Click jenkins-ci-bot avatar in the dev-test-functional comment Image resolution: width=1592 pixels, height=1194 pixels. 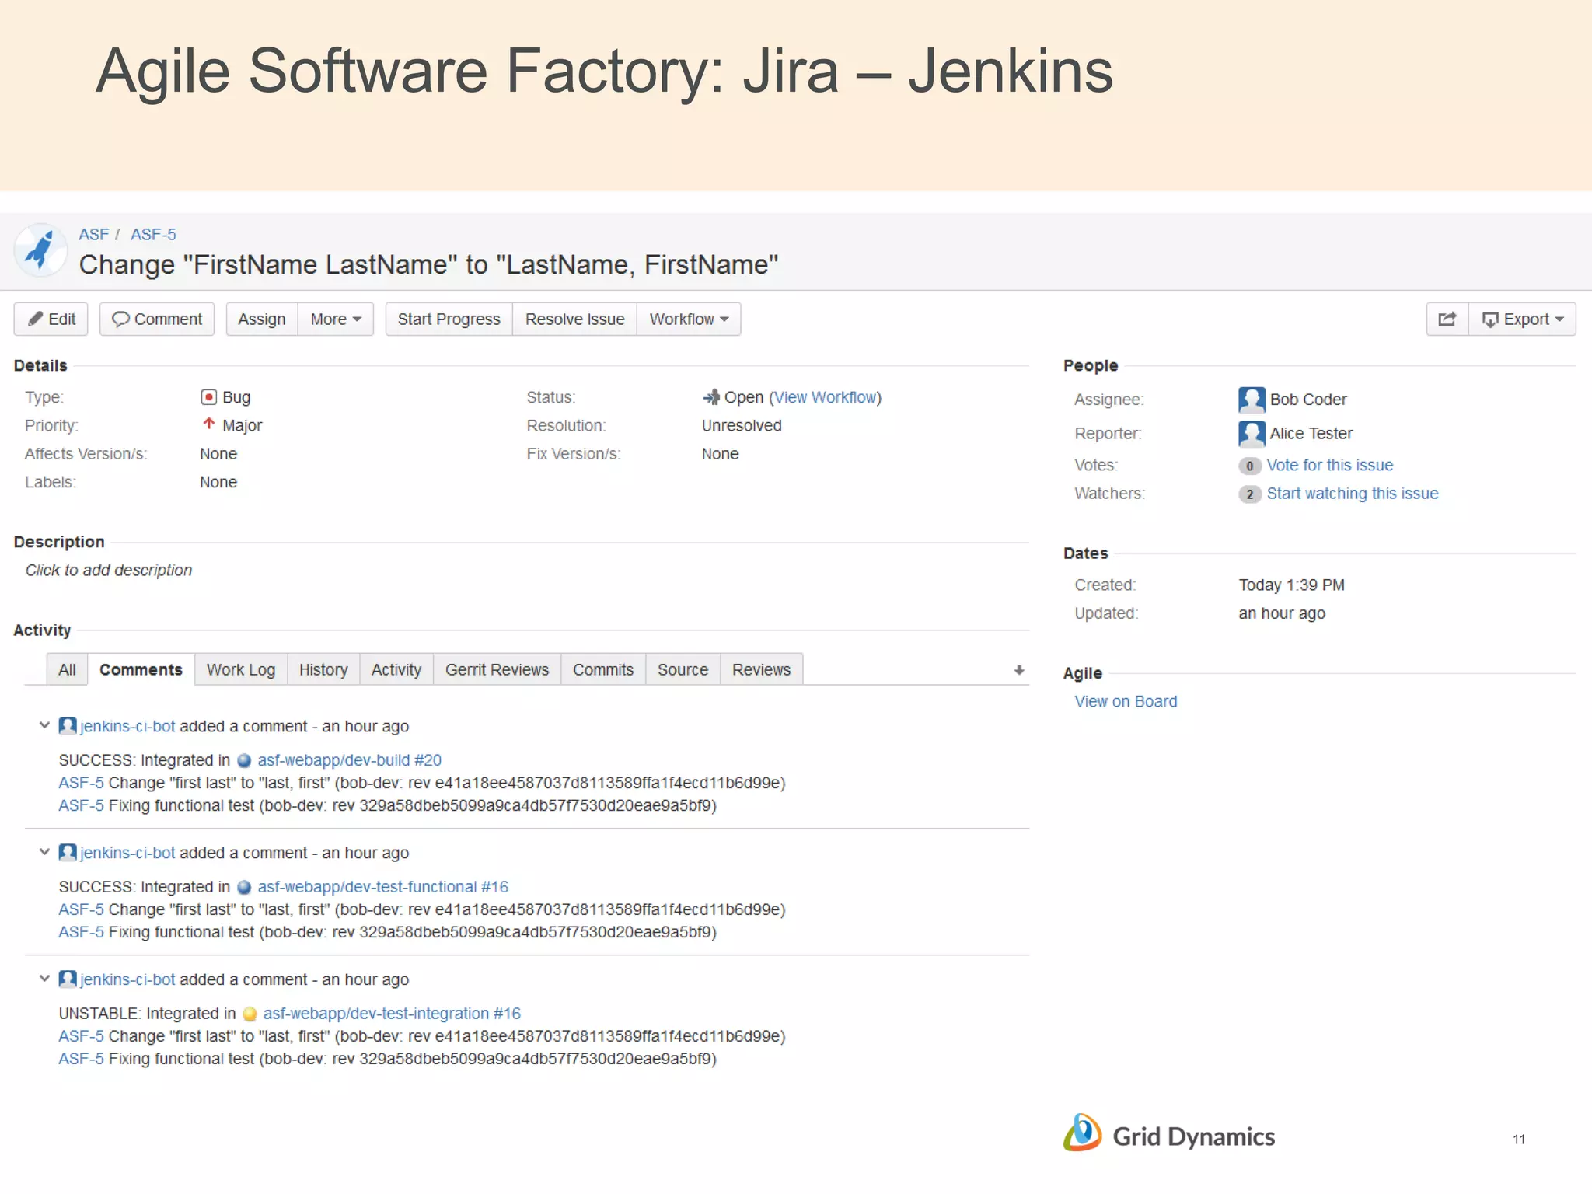pos(68,853)
